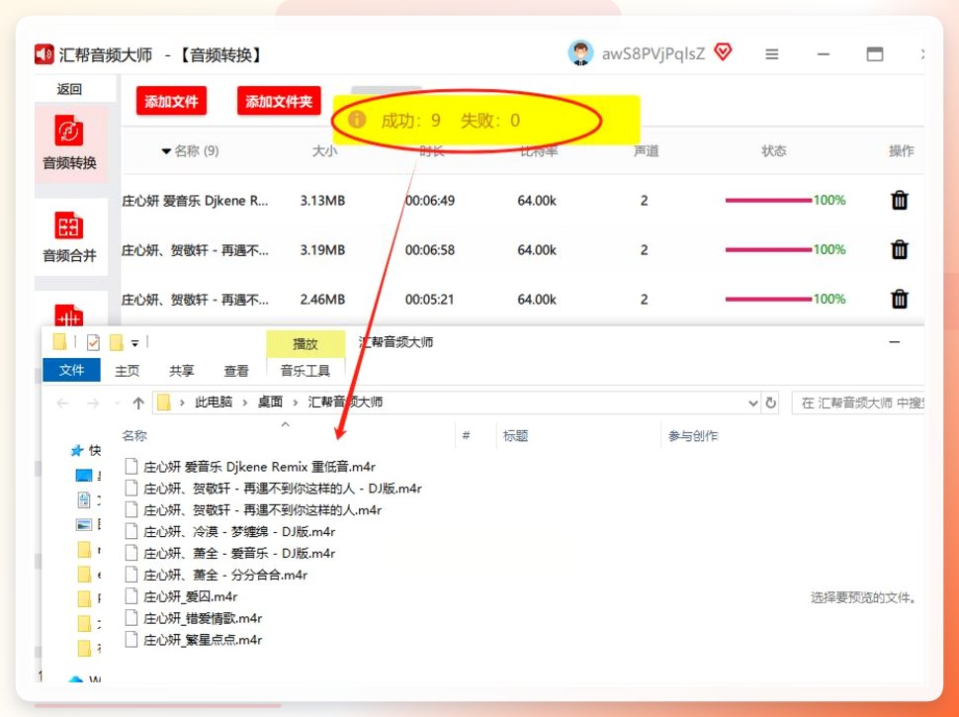959x717 pixels.
Task: Click the progress bar of the 00:05:21 row
Action: tap(768, 299)
